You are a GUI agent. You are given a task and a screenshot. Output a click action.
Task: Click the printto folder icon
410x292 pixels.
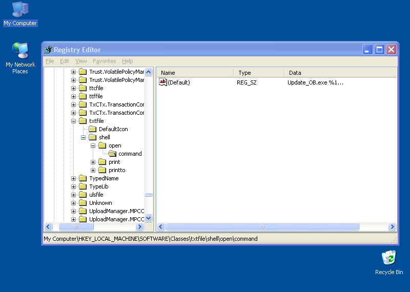click(x=102, y=170)
